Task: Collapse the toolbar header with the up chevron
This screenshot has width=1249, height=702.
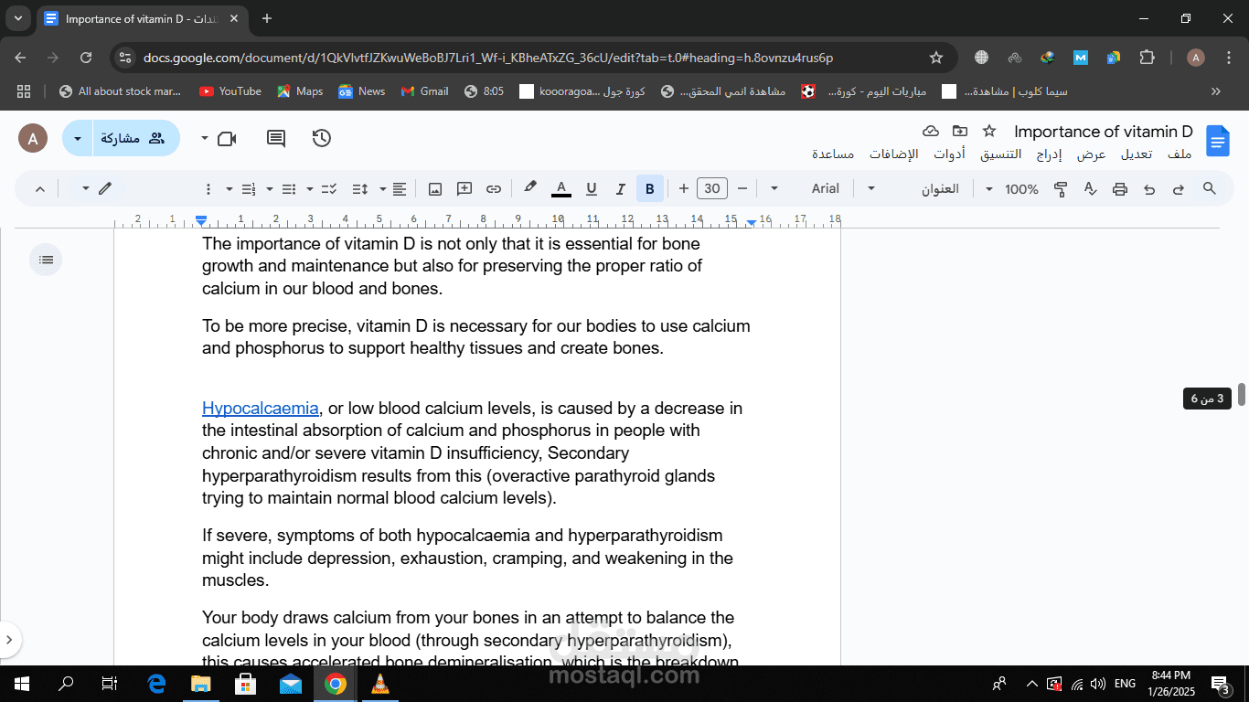Action: (39, 189)
